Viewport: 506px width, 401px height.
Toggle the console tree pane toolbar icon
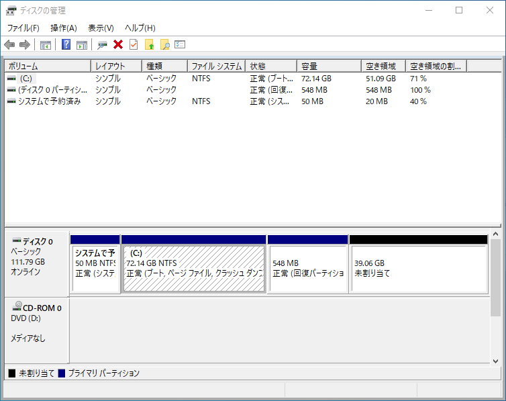pos(45,45)
